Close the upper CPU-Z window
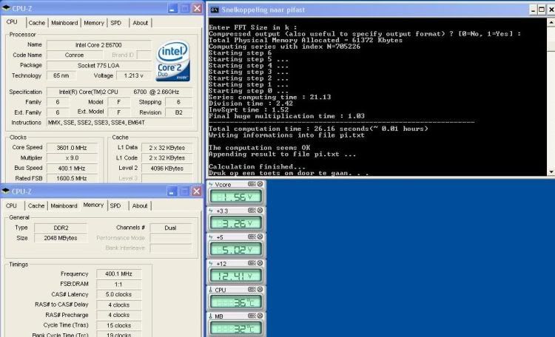The height and width of the screenshot is (337, 555). point(197,8)
